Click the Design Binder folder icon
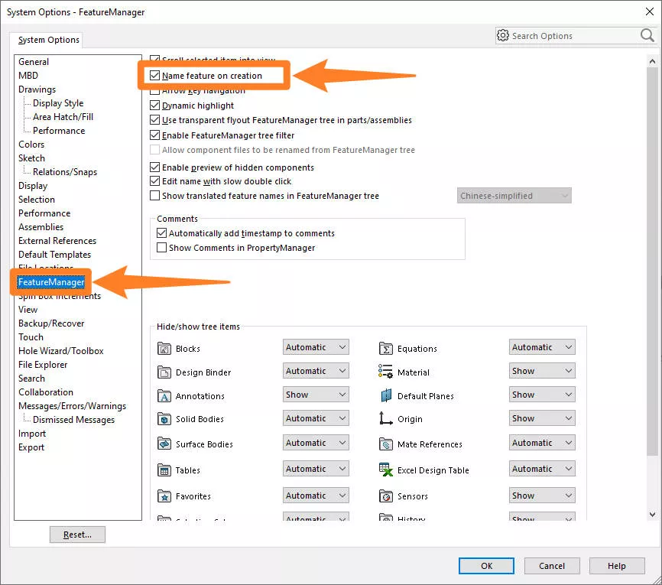This screenshot has height=585, width=662. pos(164,372)
